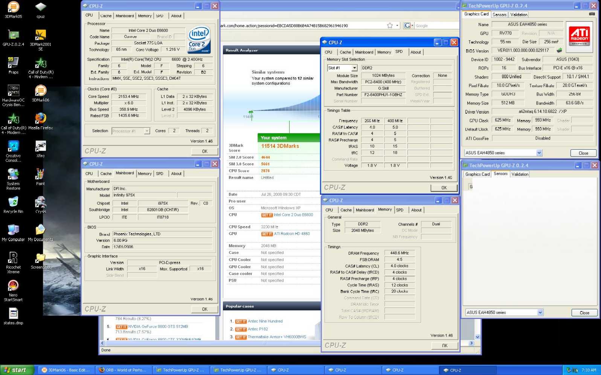Click OK in the SPD CPU-Z window
Screen dimensions: 601x375
point(444,188)
